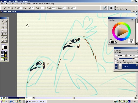Click the Size value input field
Screen dimensions: 138x103
tap(20, 8)
